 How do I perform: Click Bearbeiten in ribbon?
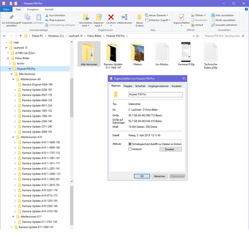[x=199, y=20]
